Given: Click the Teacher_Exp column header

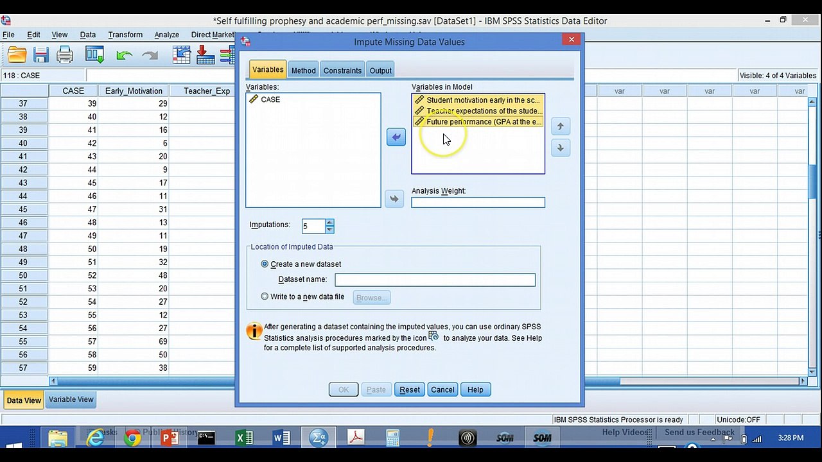Looking at the screenshot, I should [207, 90].
